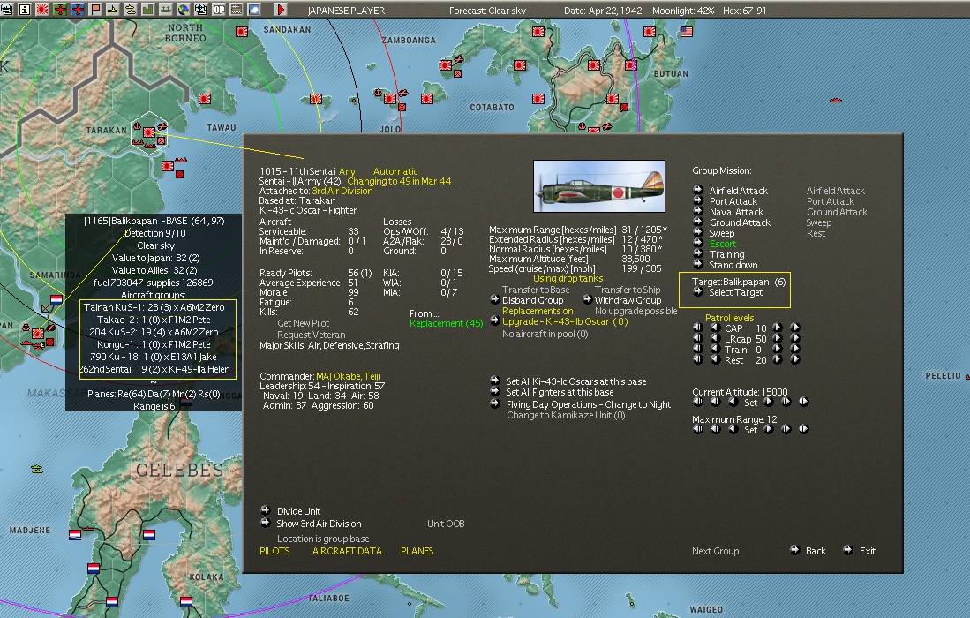Lower Current Altitude with far-left arrow
Screen dimensions: 970x618
coord(698,402)
